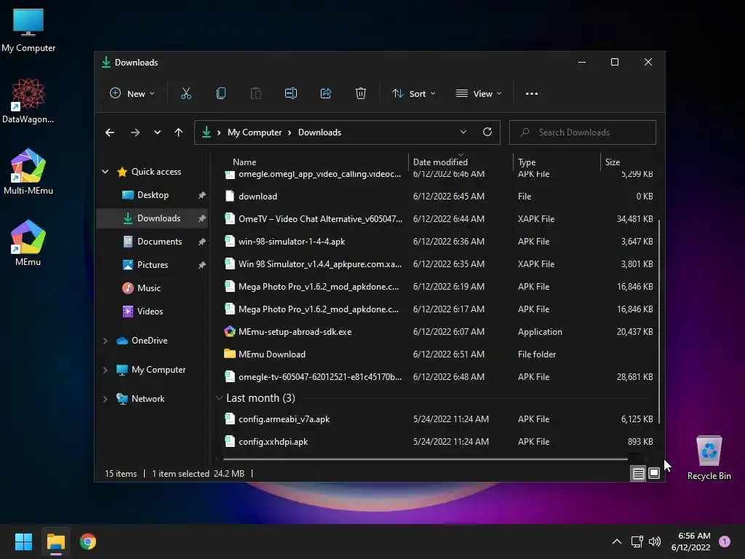Click the Rename icon in toolbar
Screen dimensions: 745x559
coord(291,94)
